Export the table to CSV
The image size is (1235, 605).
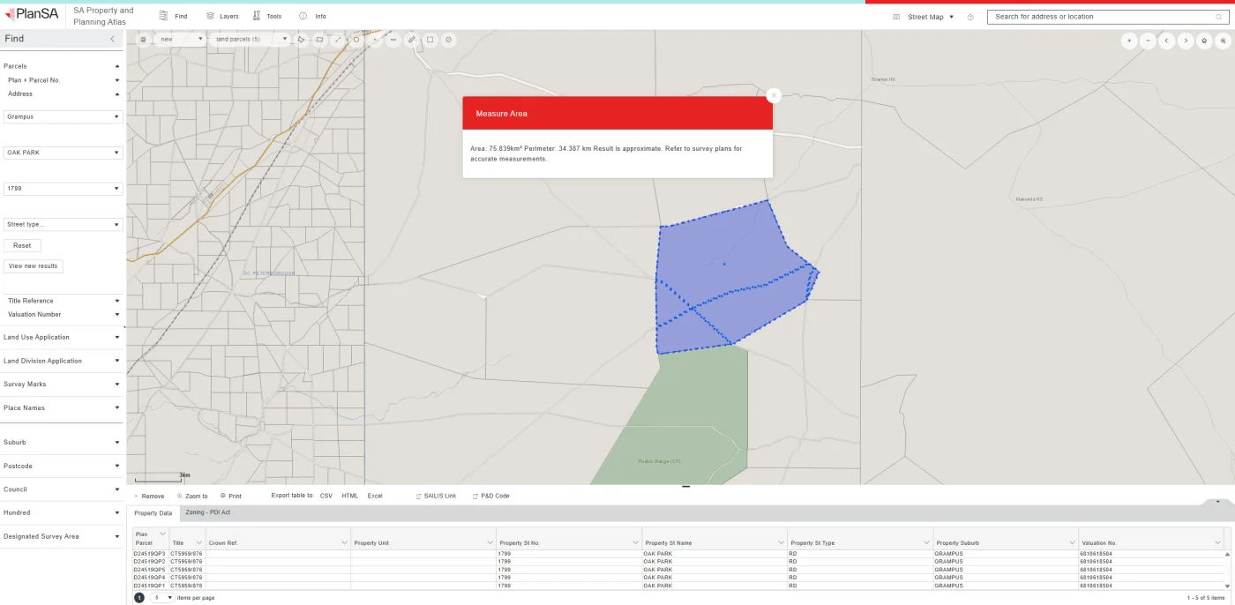tap(326, 496)
